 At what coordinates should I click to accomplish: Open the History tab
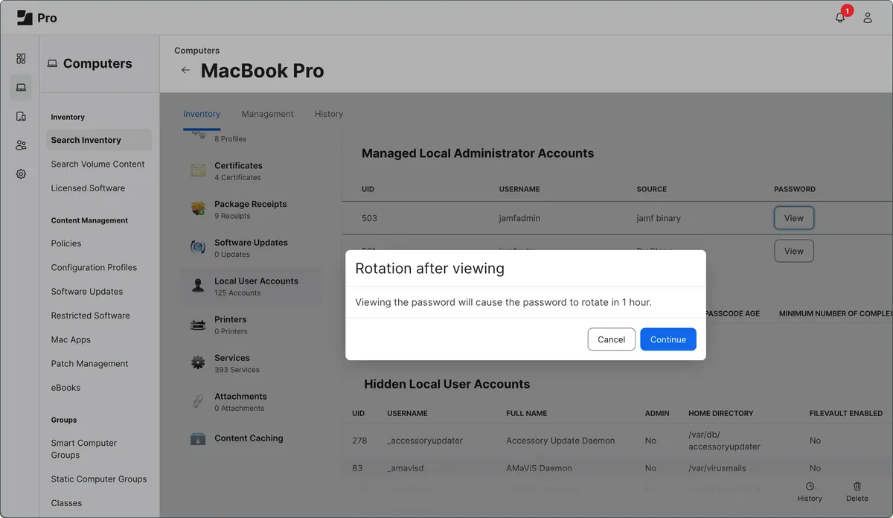328,113
